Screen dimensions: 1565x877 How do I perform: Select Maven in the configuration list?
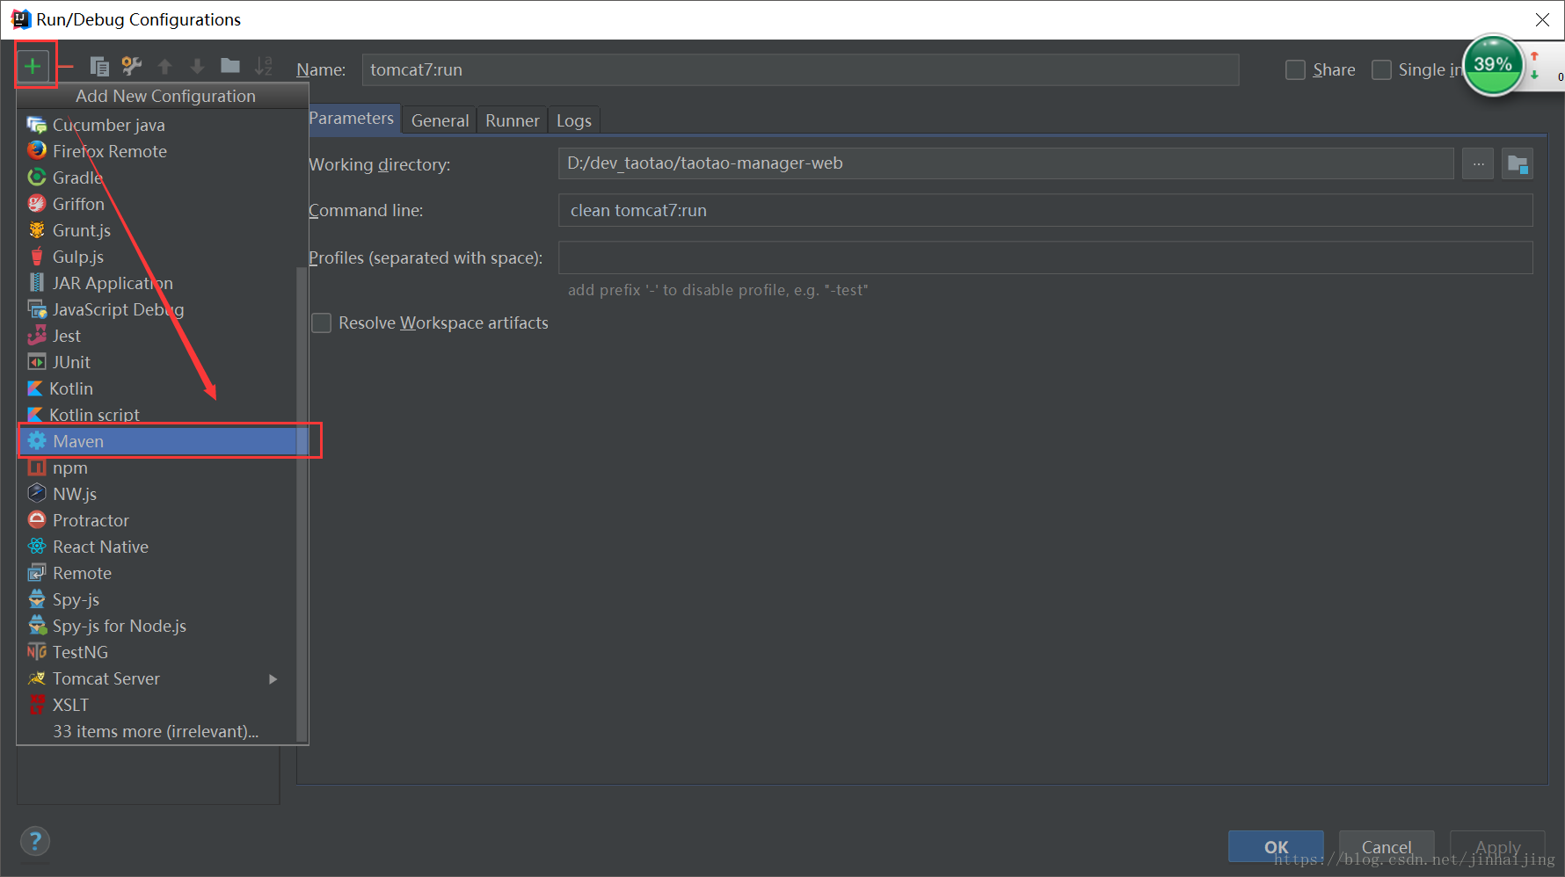(x=158, y=441)
